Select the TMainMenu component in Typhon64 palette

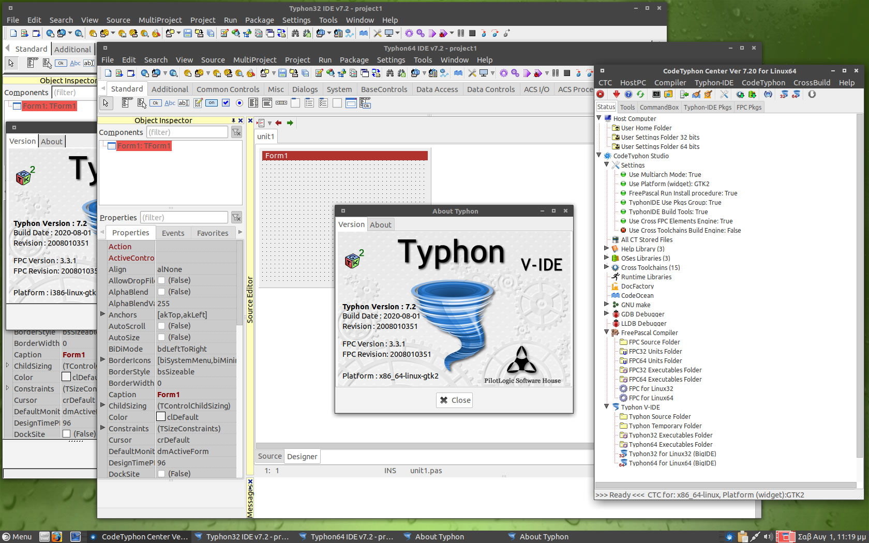point(127,103)
